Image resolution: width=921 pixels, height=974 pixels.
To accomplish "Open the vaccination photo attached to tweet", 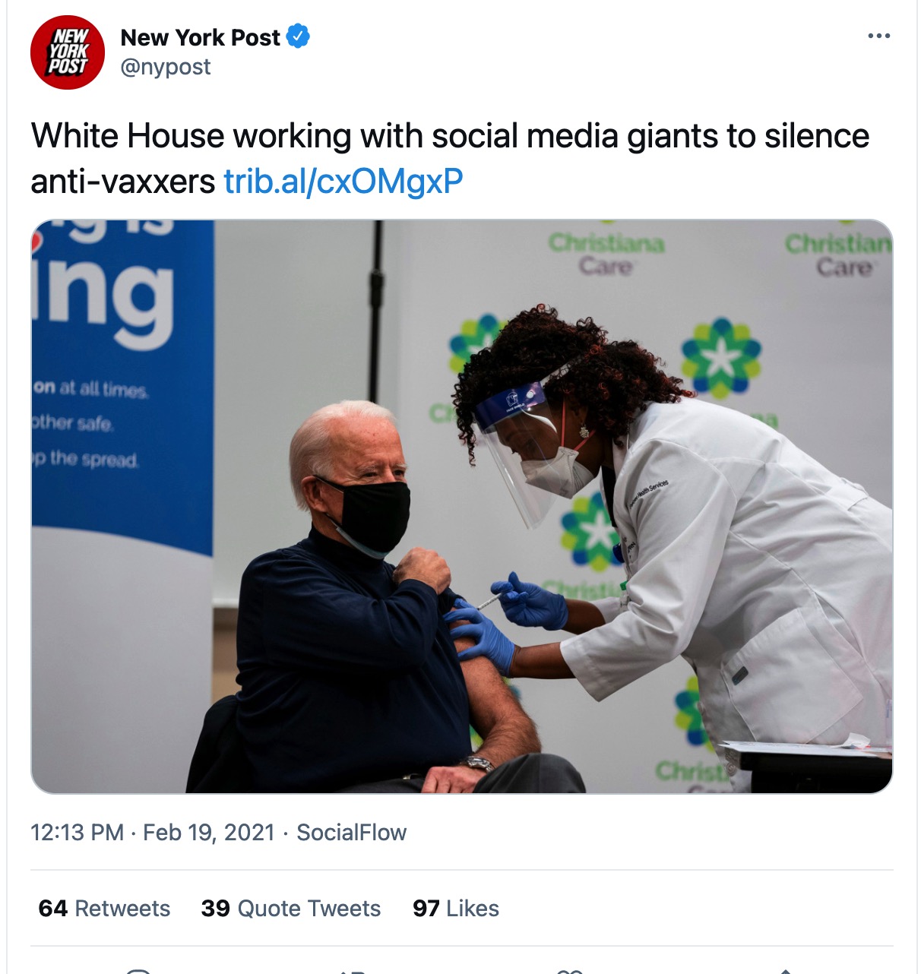I will click(462, 507).
